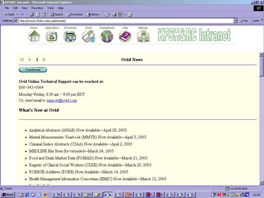The image size is (264, 198).
Task: Click the Print toolbar icon
Action: (114, 15)
